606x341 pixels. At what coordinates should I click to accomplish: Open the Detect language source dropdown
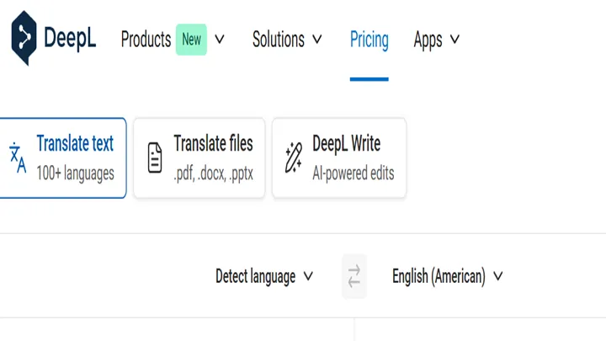click(x=263, y=276)
